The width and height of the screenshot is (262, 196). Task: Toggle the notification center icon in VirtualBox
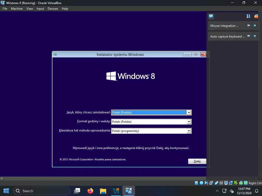(211, 16)
